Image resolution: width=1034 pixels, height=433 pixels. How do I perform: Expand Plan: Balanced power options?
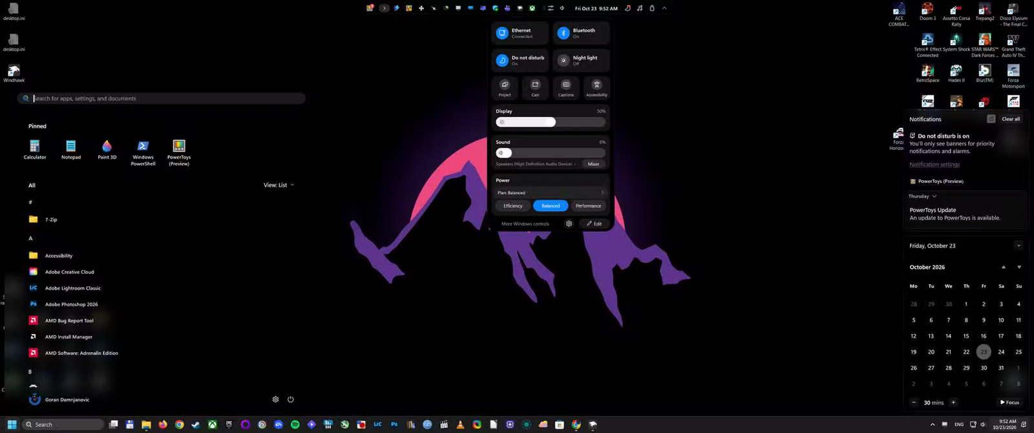[x=551, y=193]
